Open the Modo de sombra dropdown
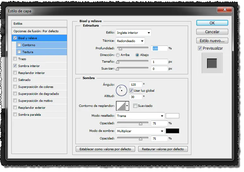Screen dimensions: 244x172 [140, 131]
